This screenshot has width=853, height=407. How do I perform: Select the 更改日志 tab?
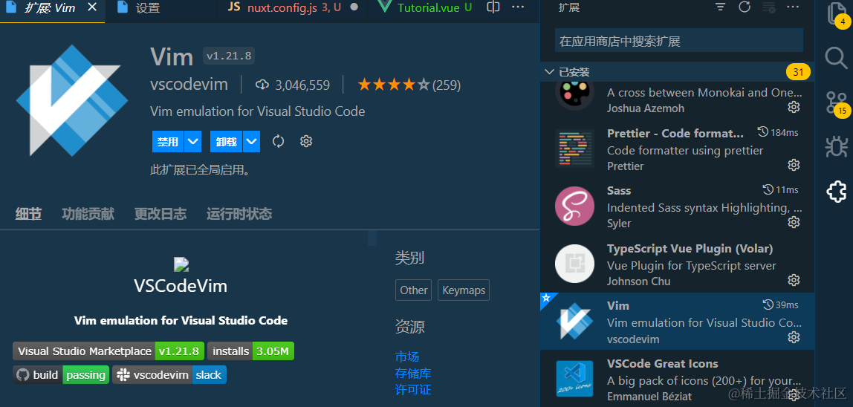[x=160, y=214]
